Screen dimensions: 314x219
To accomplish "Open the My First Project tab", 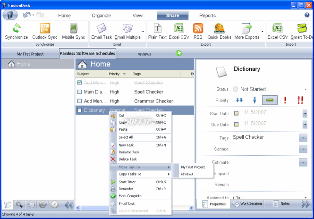I will [x=30, y=54].
